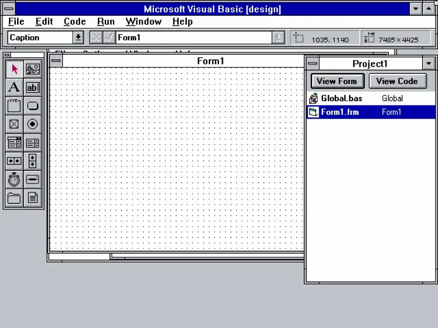The width and height of the screenshot is (438, 328).
Task: Click the settings box containing Form1
Action: point(194,38)
